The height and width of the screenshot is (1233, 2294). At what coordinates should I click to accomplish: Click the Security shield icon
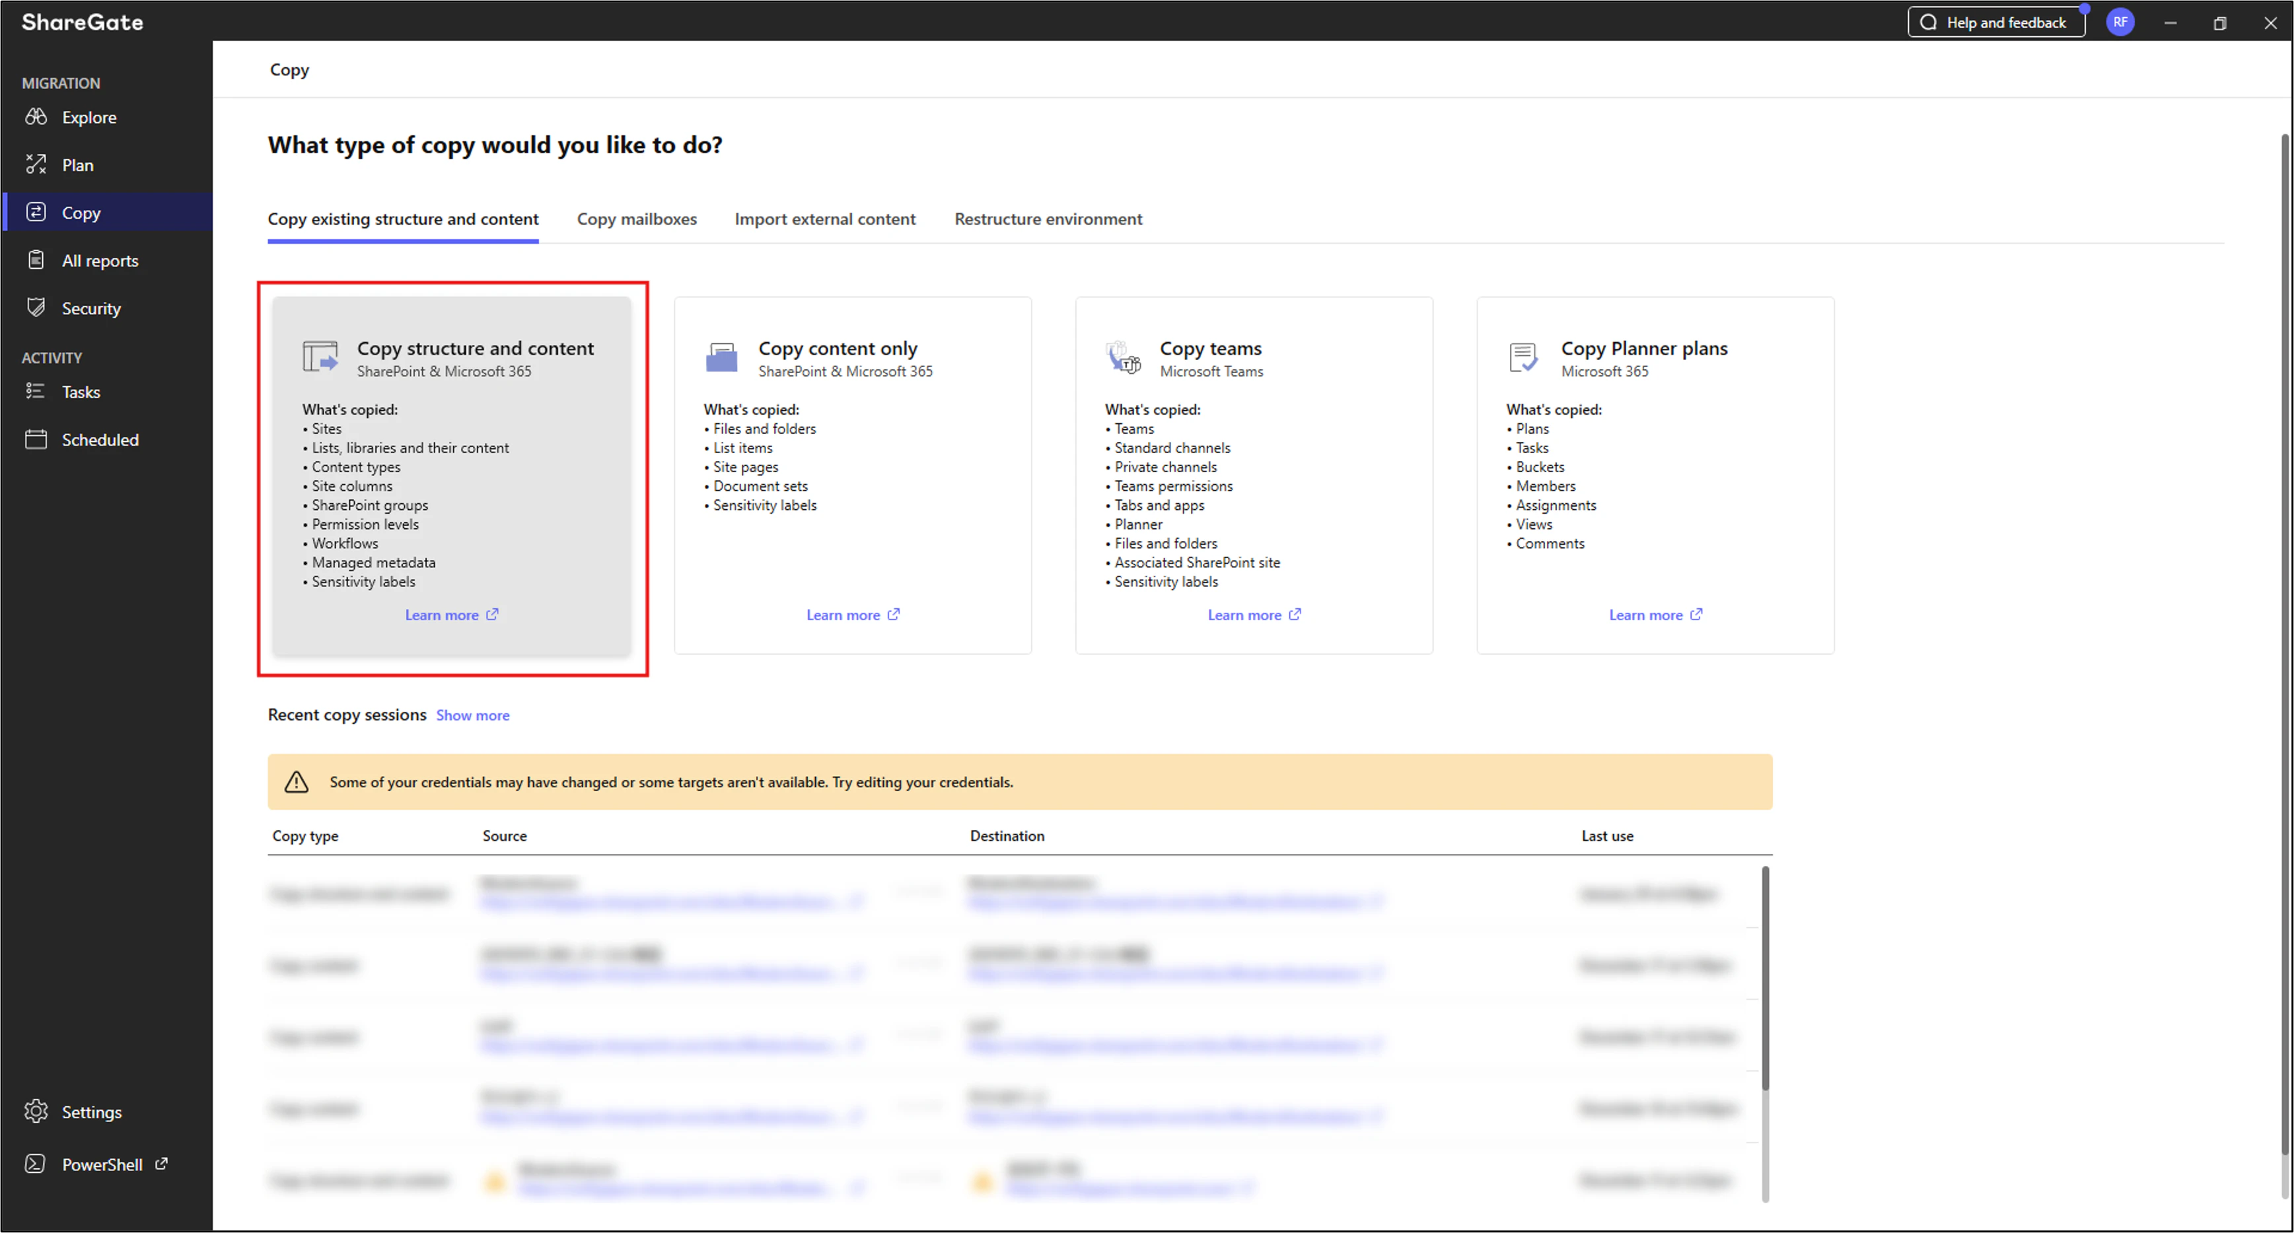36,308
